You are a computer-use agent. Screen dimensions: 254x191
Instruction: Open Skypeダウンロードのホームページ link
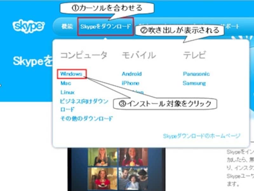pyautogui.click(x=202, y=136)
